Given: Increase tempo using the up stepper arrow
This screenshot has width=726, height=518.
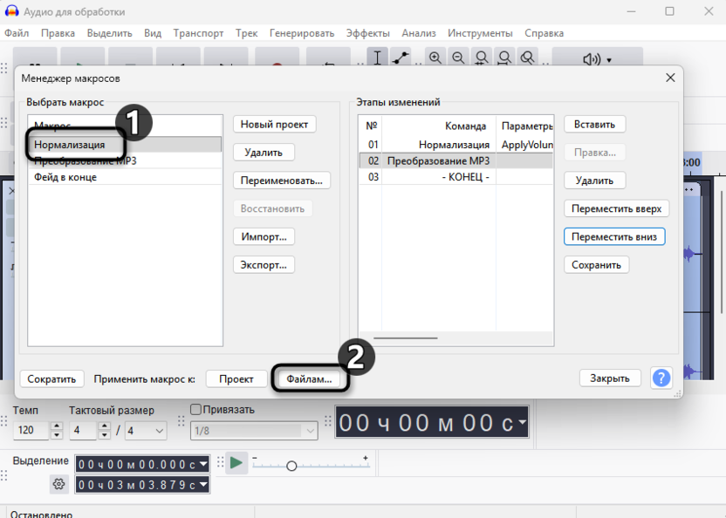Looking at the screenshot, I should click(57, 426).
